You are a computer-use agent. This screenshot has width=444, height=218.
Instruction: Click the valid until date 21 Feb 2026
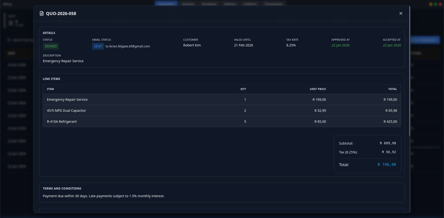click(x=243, y=45)
